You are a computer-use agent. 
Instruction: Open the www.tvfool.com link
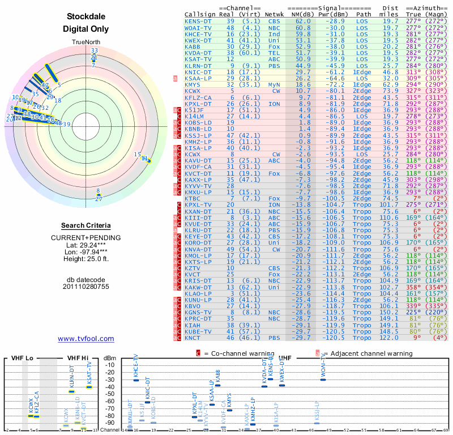86,339
